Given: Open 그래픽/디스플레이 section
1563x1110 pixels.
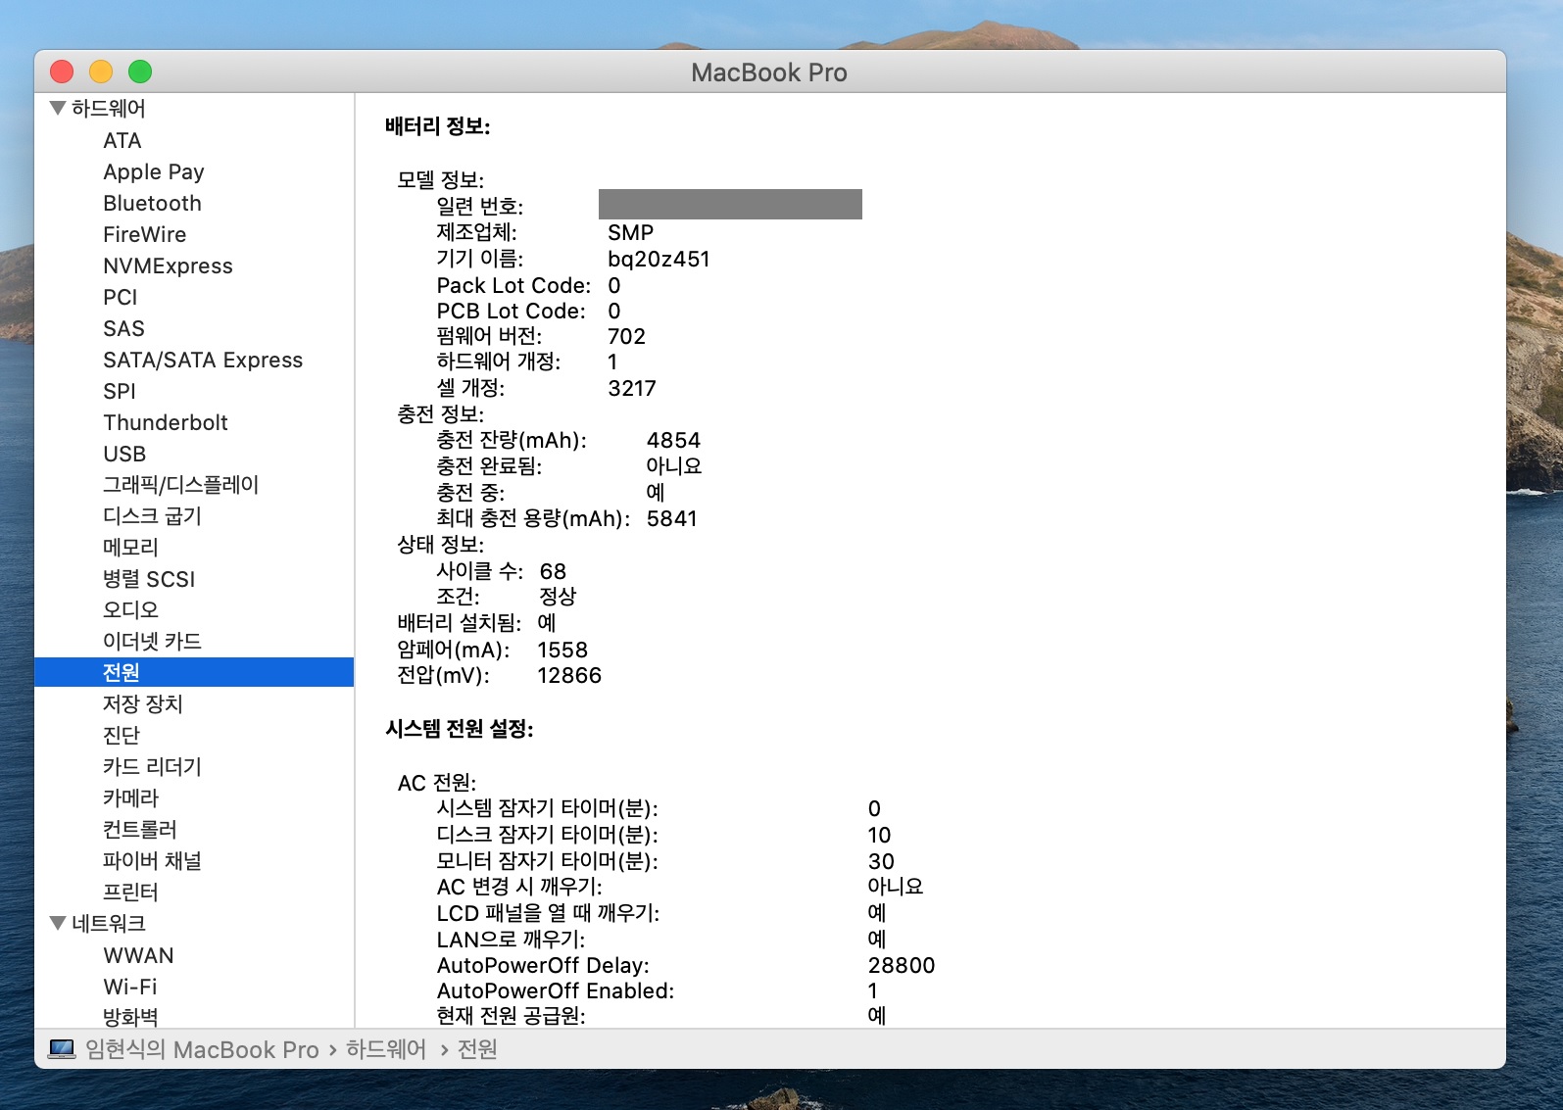Looking at the screenshot, I should (x=180, y=485).
